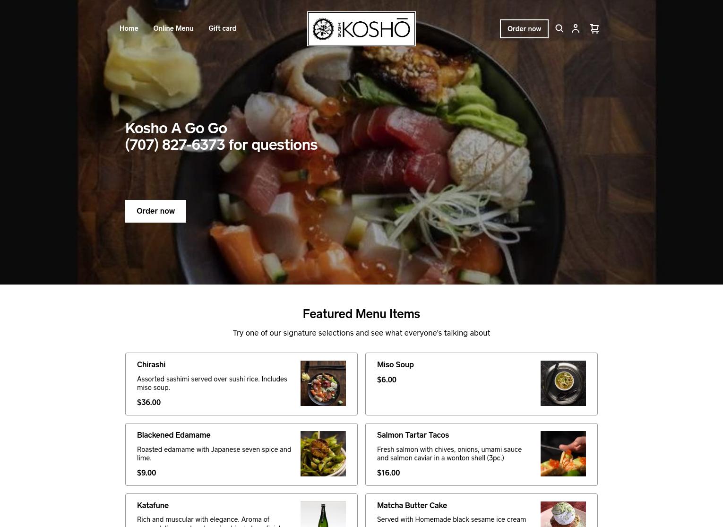Open the Salmon Tartar Tacos thumbnail

coord(563,454)
